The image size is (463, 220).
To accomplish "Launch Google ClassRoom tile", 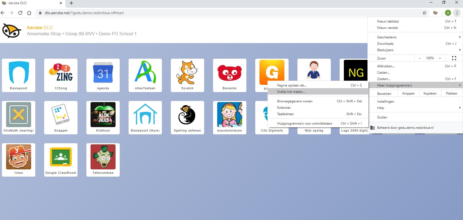I will (x=61, y=160).
